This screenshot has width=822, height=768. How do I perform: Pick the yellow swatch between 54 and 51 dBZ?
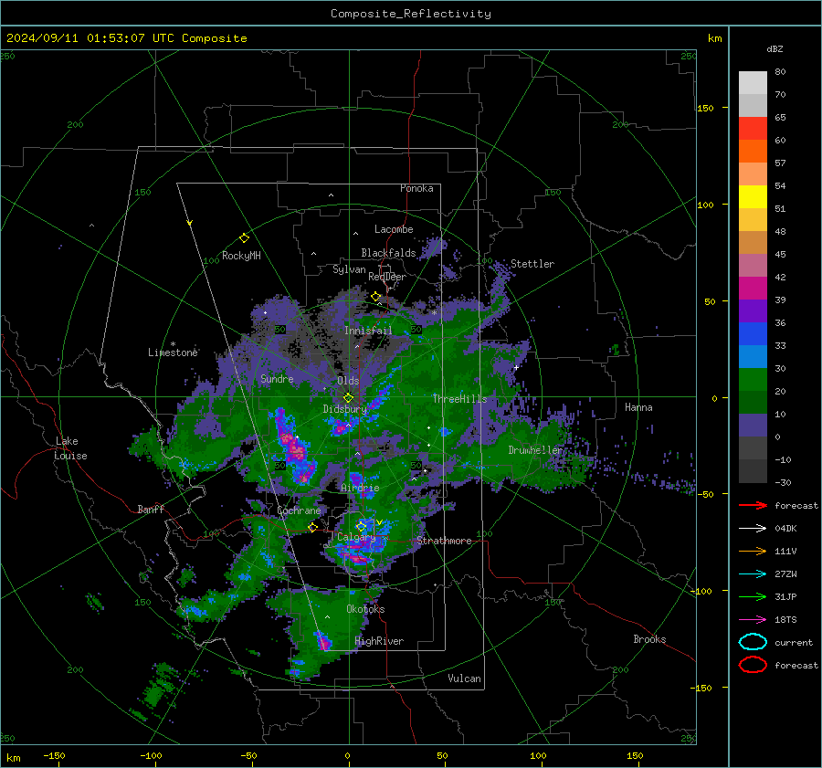(x=753, y=197)
